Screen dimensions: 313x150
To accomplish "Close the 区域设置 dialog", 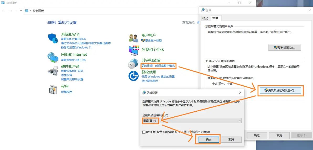I will (240, 93).
